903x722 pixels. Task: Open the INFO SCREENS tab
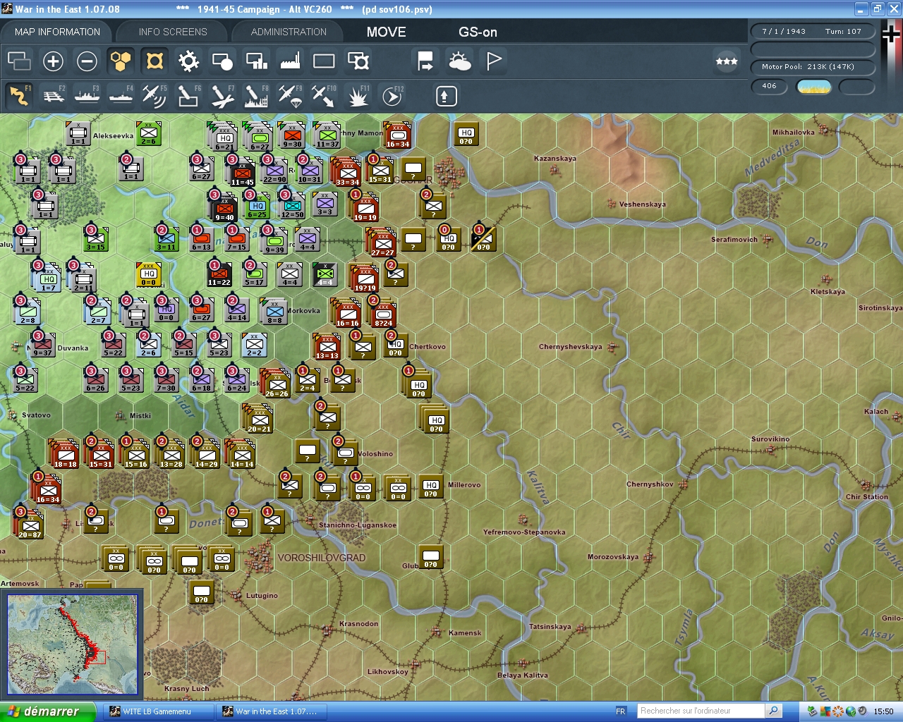173,32
